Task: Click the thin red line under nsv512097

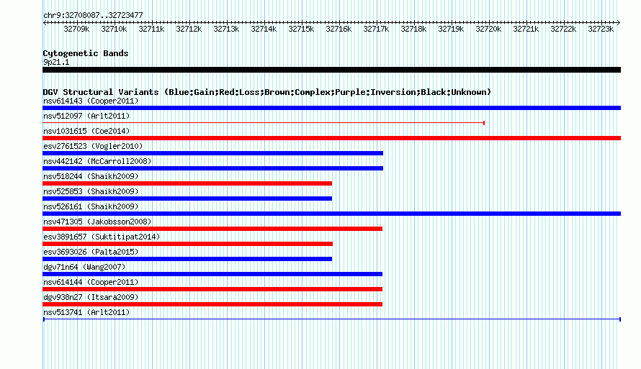Action: (x=264, y=123)
